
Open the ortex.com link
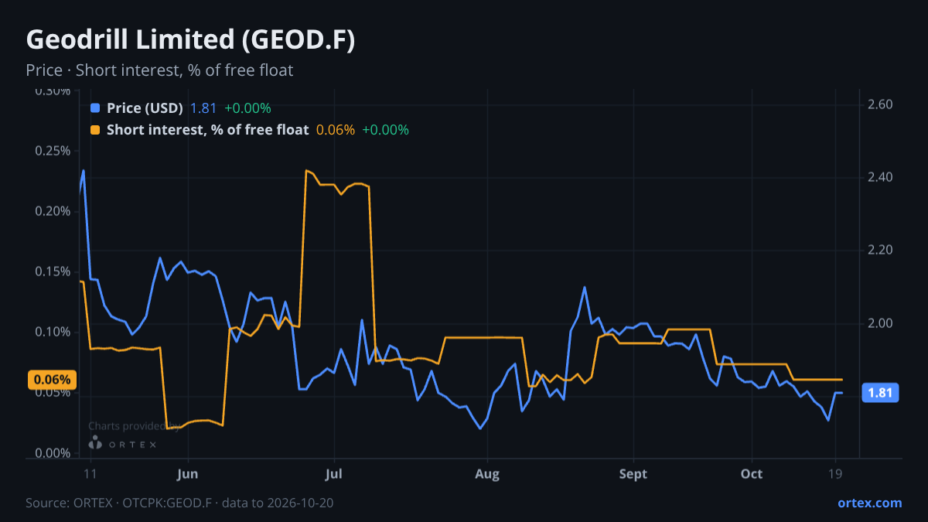tap(869, 503)
